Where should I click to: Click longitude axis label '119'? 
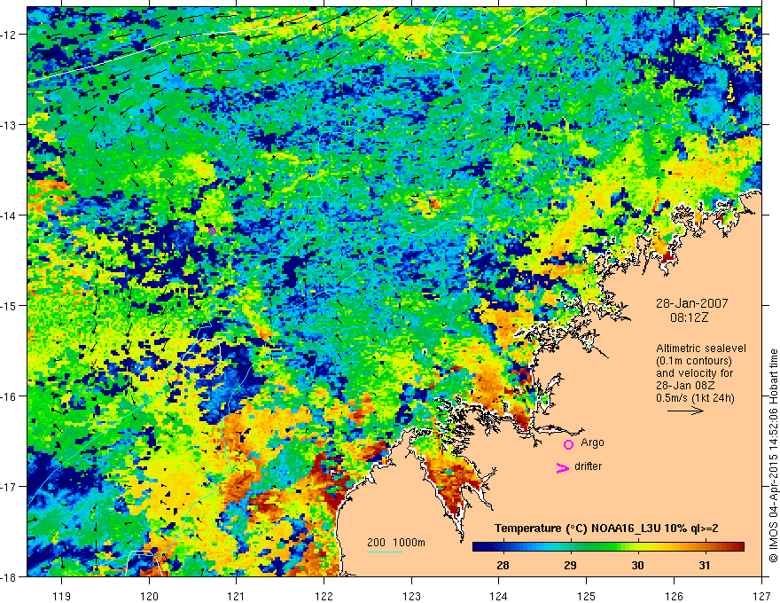click(x=62, y=596)
